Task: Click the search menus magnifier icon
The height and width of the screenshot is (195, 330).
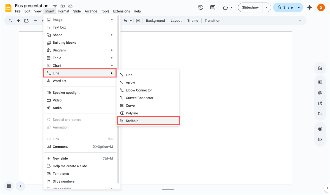Action: (10, 21)
